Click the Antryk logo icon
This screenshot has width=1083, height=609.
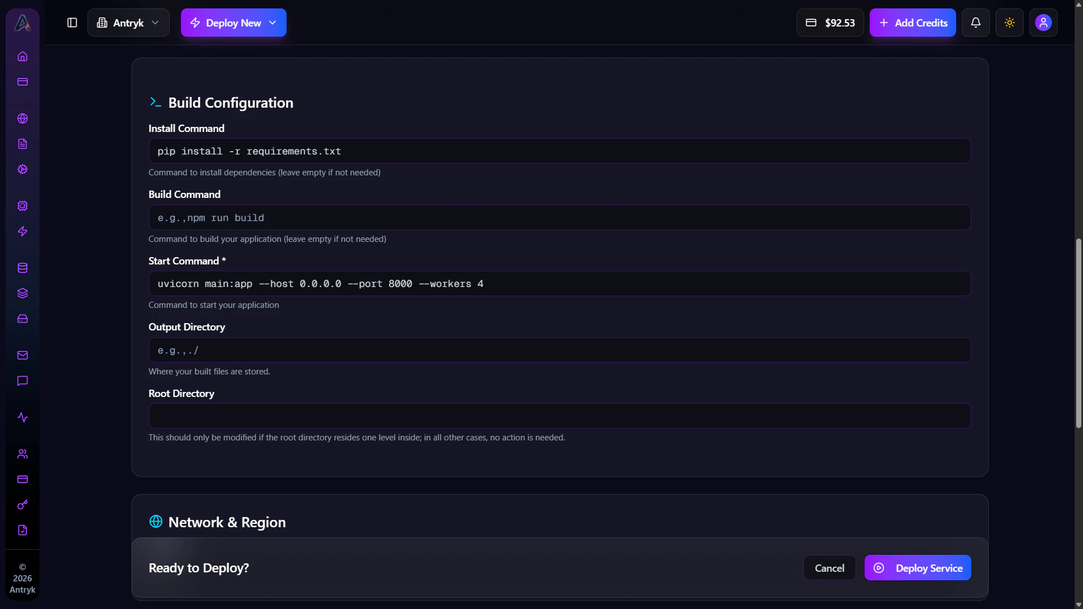click(x=23, y=23)
